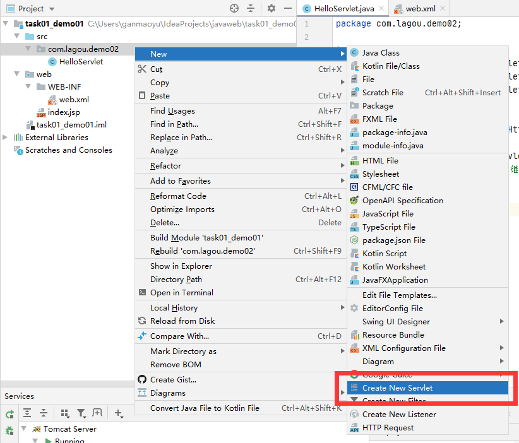Hide the Project panel with minus icon
The image size is (519, 443).
click(288, 8)
